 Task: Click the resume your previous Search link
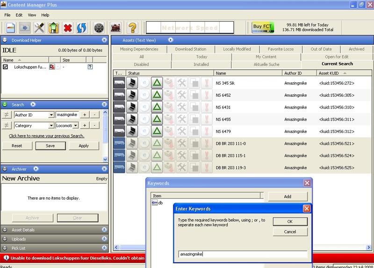tap(46, 136)
